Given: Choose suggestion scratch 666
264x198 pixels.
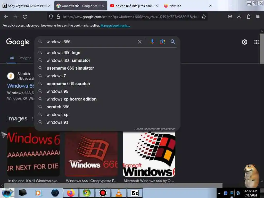Looking at the screenshot, I should (x=108, y=107).
